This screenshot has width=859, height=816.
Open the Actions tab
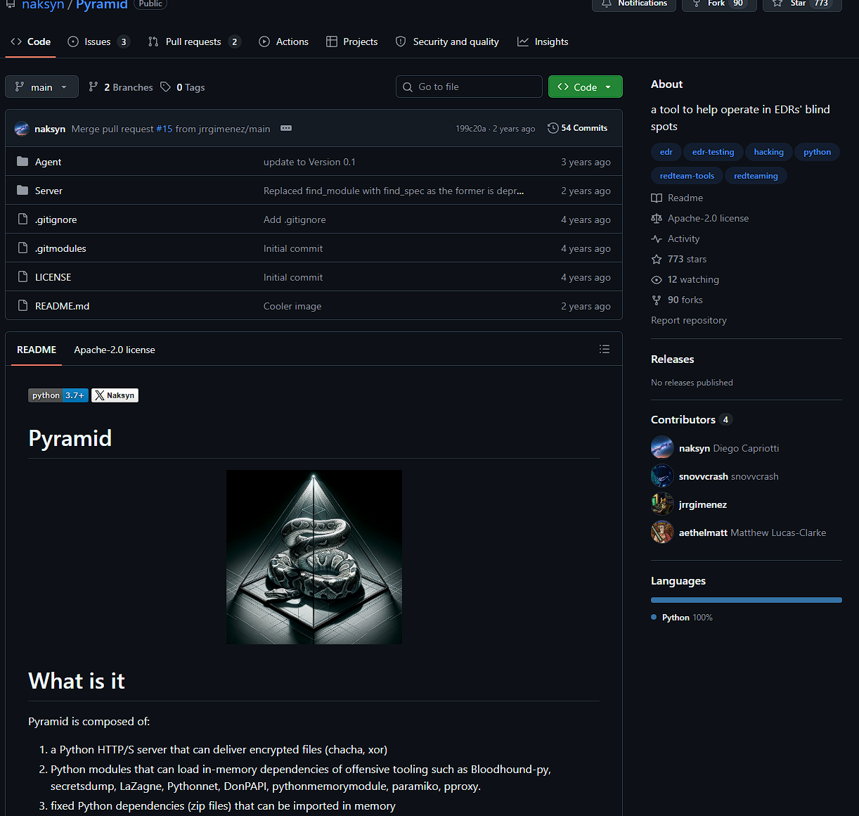tap(284, 42)
